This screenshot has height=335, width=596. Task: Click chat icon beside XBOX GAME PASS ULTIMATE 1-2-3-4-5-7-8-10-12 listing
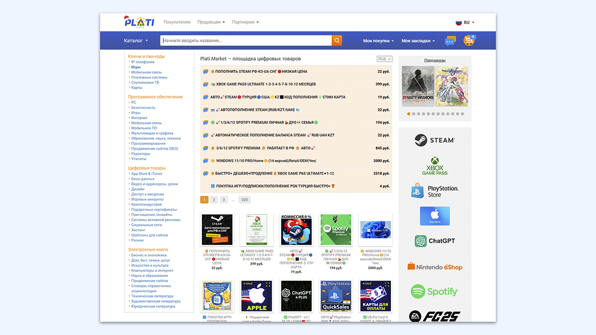tap(206, 84)
